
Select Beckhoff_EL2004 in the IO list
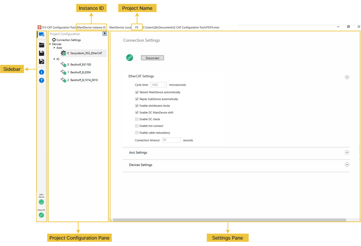(80, 72)
